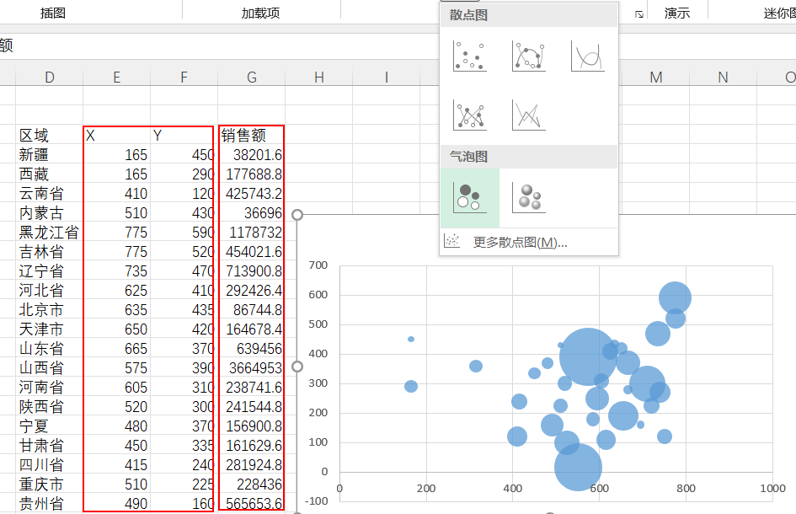Viewport: 796px width, 514px height.
Task: Choose scatter with straight lines only
Action: coord(528,115)
